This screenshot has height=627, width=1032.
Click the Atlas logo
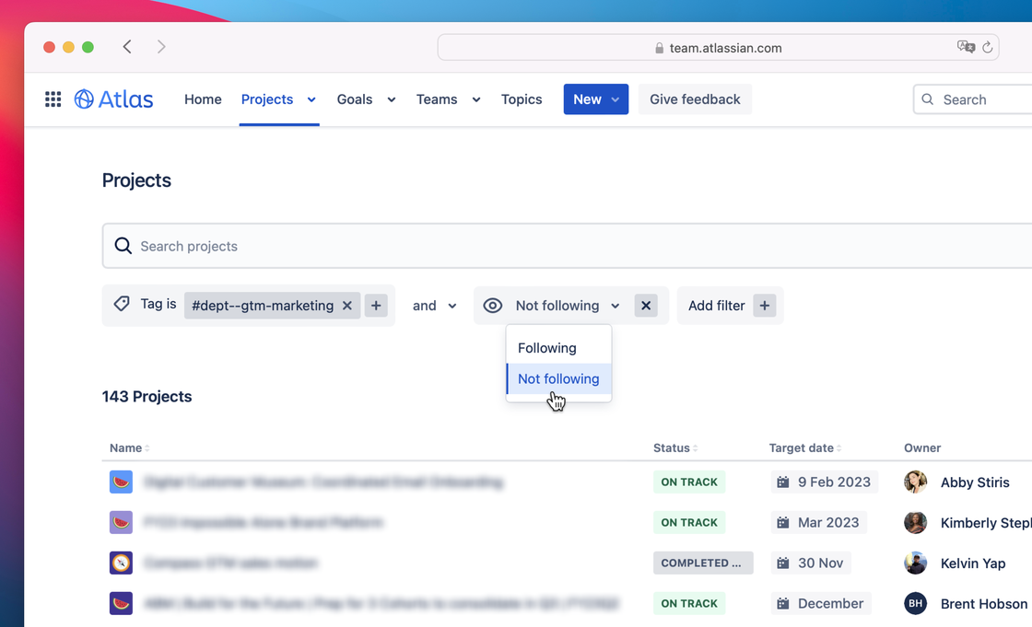click(x=112, y=99)
